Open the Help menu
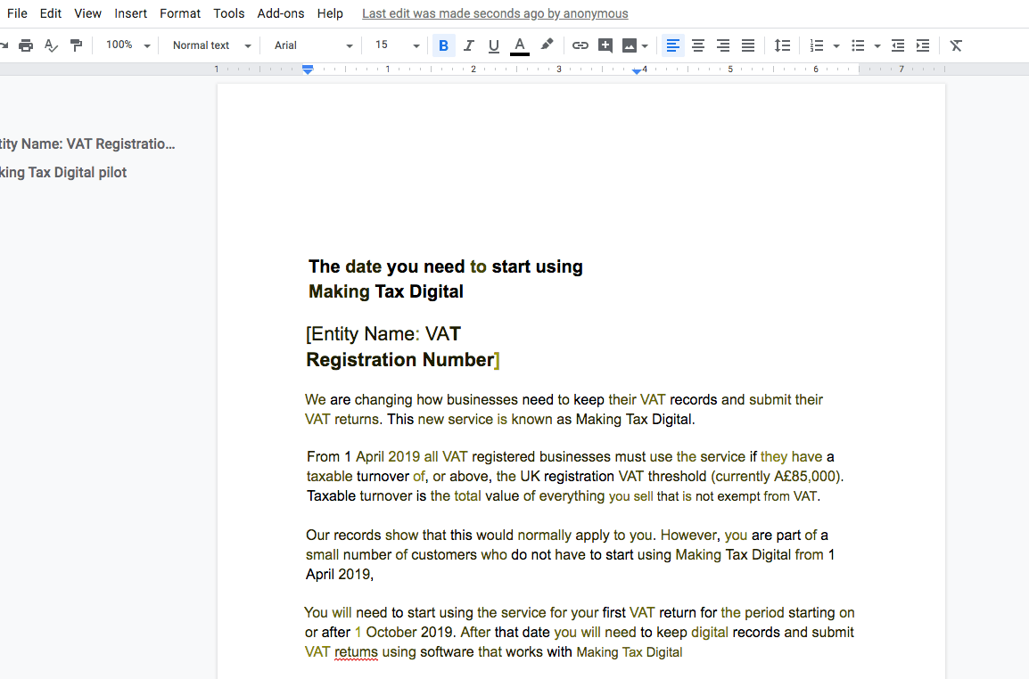Screen dimensions: 1029x679 [330, 13]
